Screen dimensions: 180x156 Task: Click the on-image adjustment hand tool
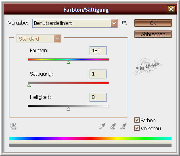point(13,126)
